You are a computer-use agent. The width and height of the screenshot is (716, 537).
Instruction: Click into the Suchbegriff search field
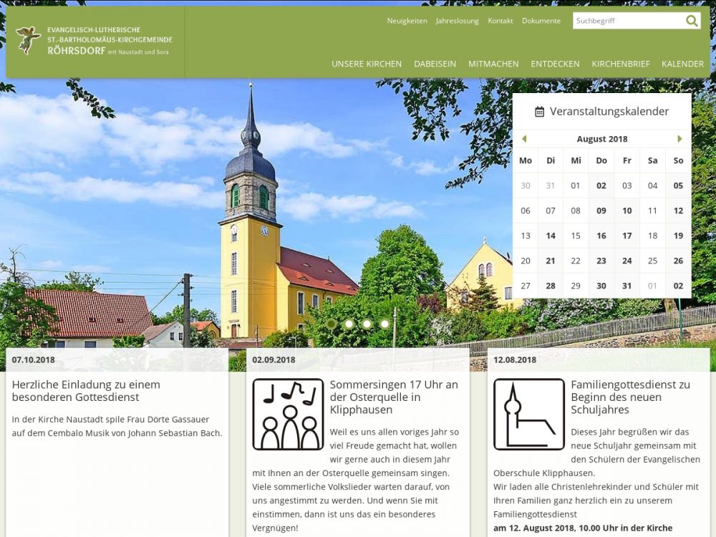pyautogui.click(x=626, y=21)
